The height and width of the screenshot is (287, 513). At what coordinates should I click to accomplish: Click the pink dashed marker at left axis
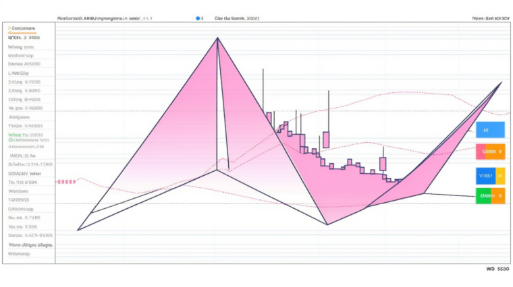(66, 182)
